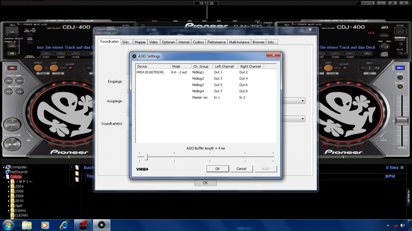Open the Performance settings tab
This screenshot has height=231, width=412.
[216, 42]
